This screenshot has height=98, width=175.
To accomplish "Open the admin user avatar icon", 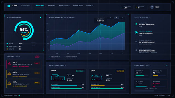I will [152, 7].
